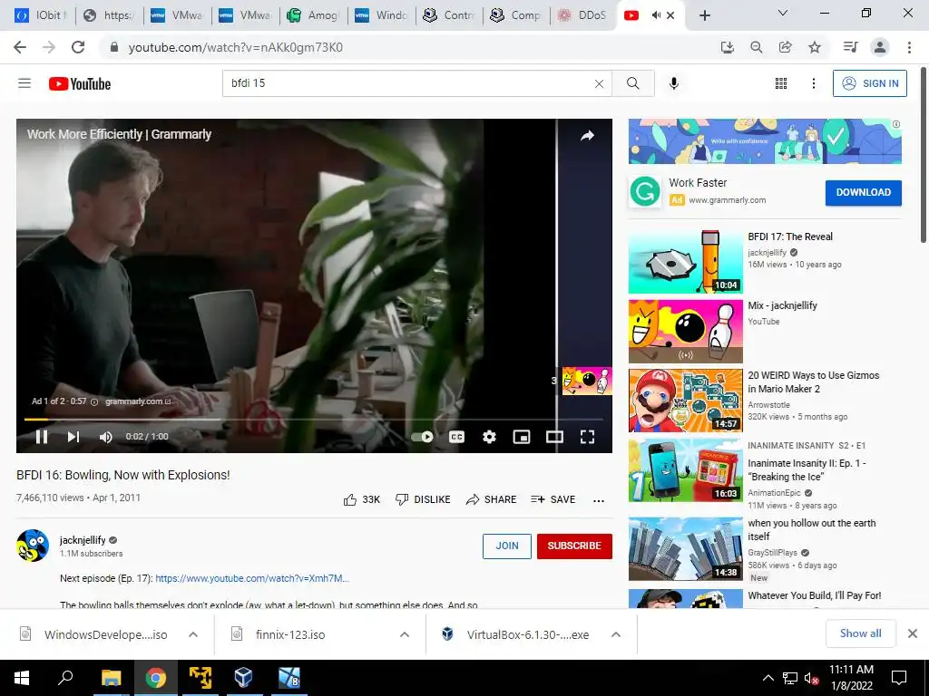The width and height of the screenshot is (929, 696).
Task: Clear the search box text
Action: 599,84
